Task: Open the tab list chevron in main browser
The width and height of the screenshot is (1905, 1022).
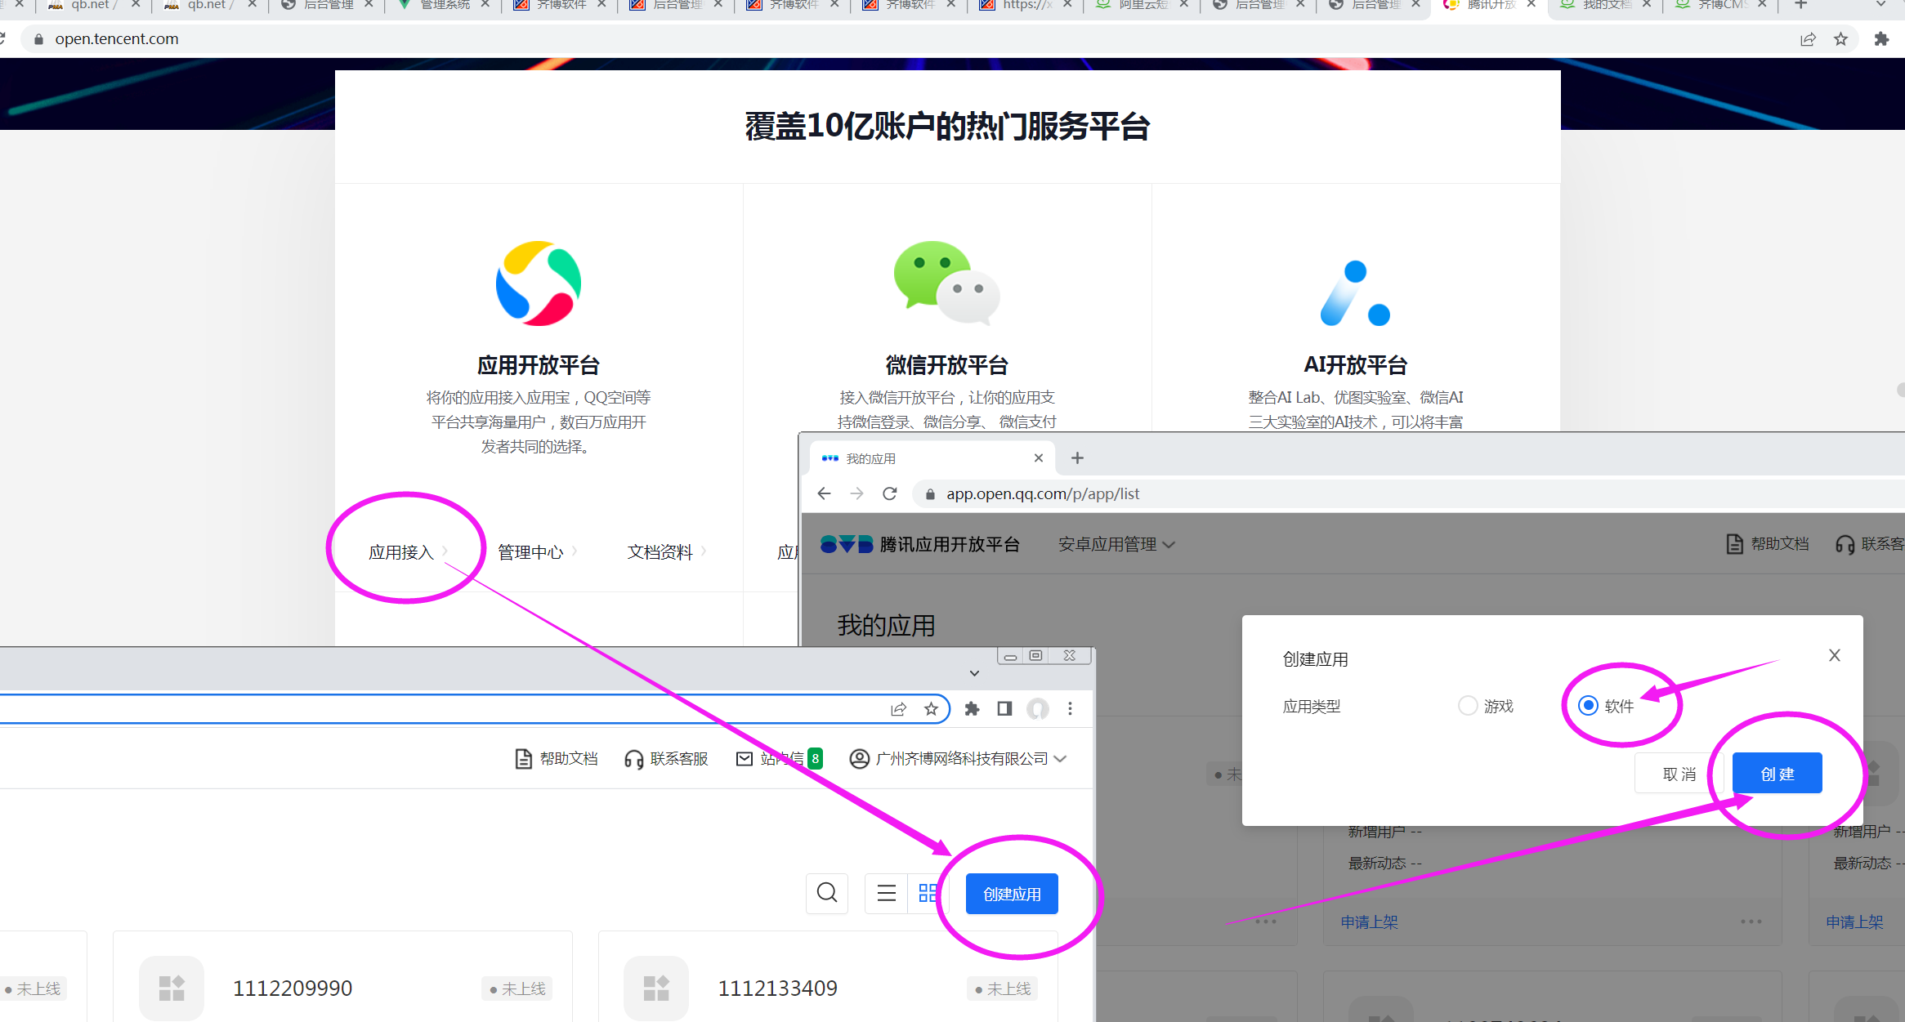Action: (1880, 5)
